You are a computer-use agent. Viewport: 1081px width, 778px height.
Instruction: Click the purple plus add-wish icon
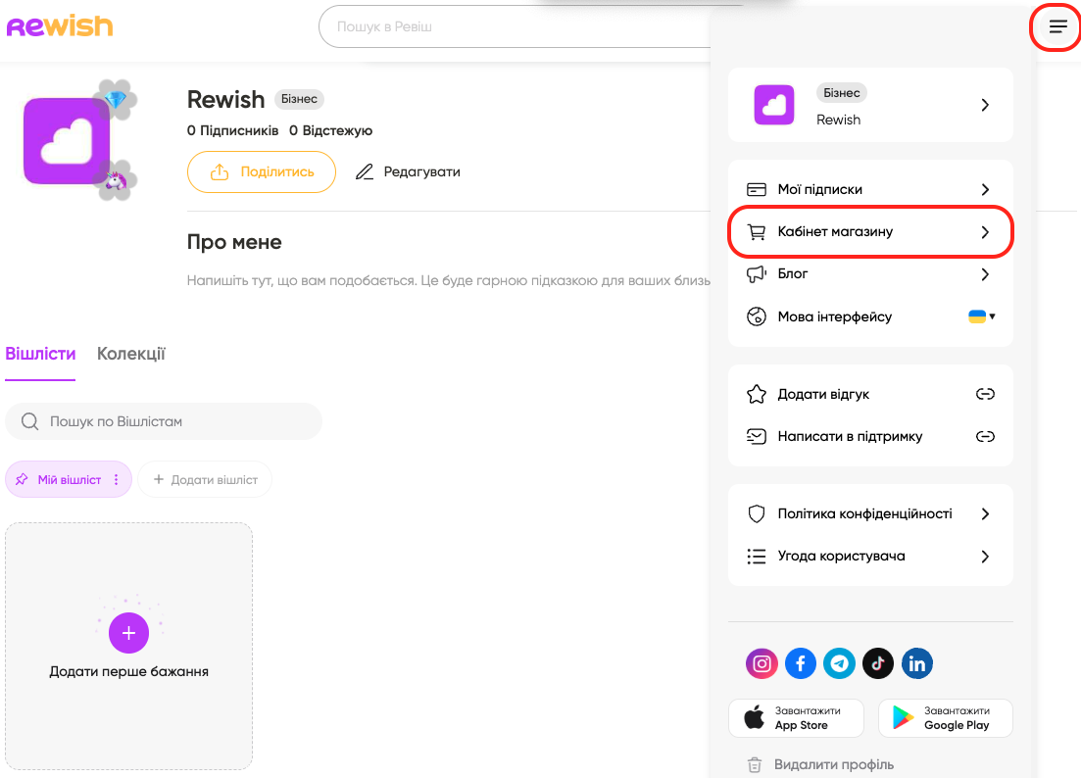click(128, 633)
